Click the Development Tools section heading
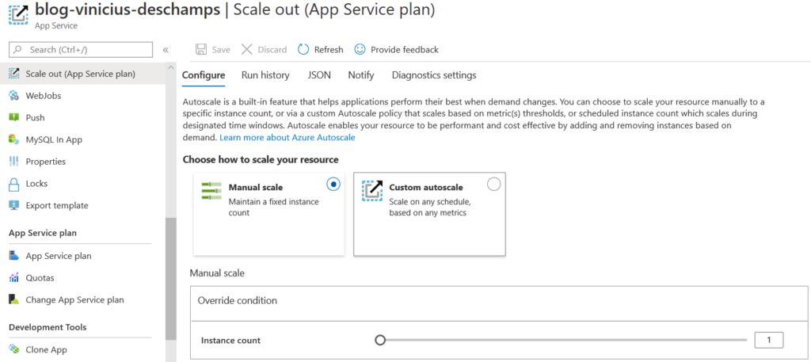Viewport: 811px width, 362px height. pos(48,327)
